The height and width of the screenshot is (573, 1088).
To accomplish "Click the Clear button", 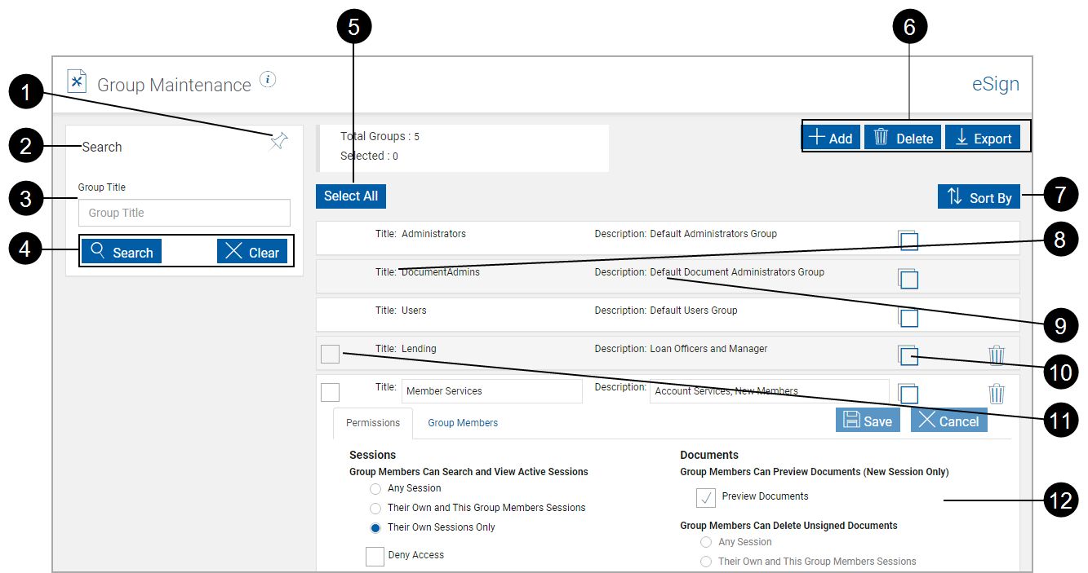I will 252,252.
